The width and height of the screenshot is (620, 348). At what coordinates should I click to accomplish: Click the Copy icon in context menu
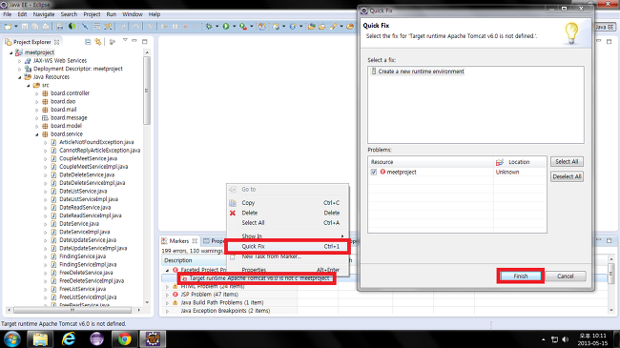coord(233,203)
